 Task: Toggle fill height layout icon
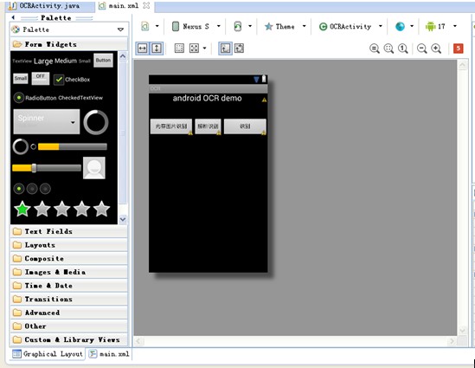[x=157, y=48]
